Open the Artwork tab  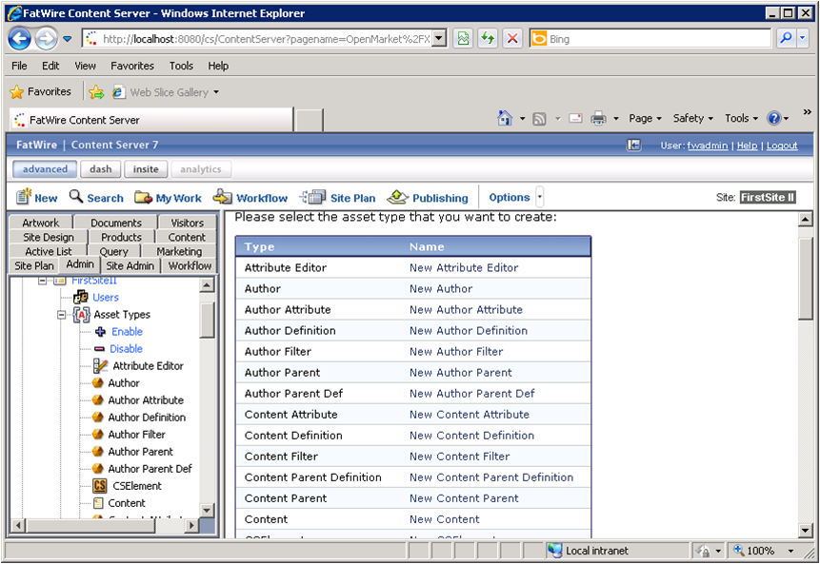pyautogui.click(x=41, y=223)
